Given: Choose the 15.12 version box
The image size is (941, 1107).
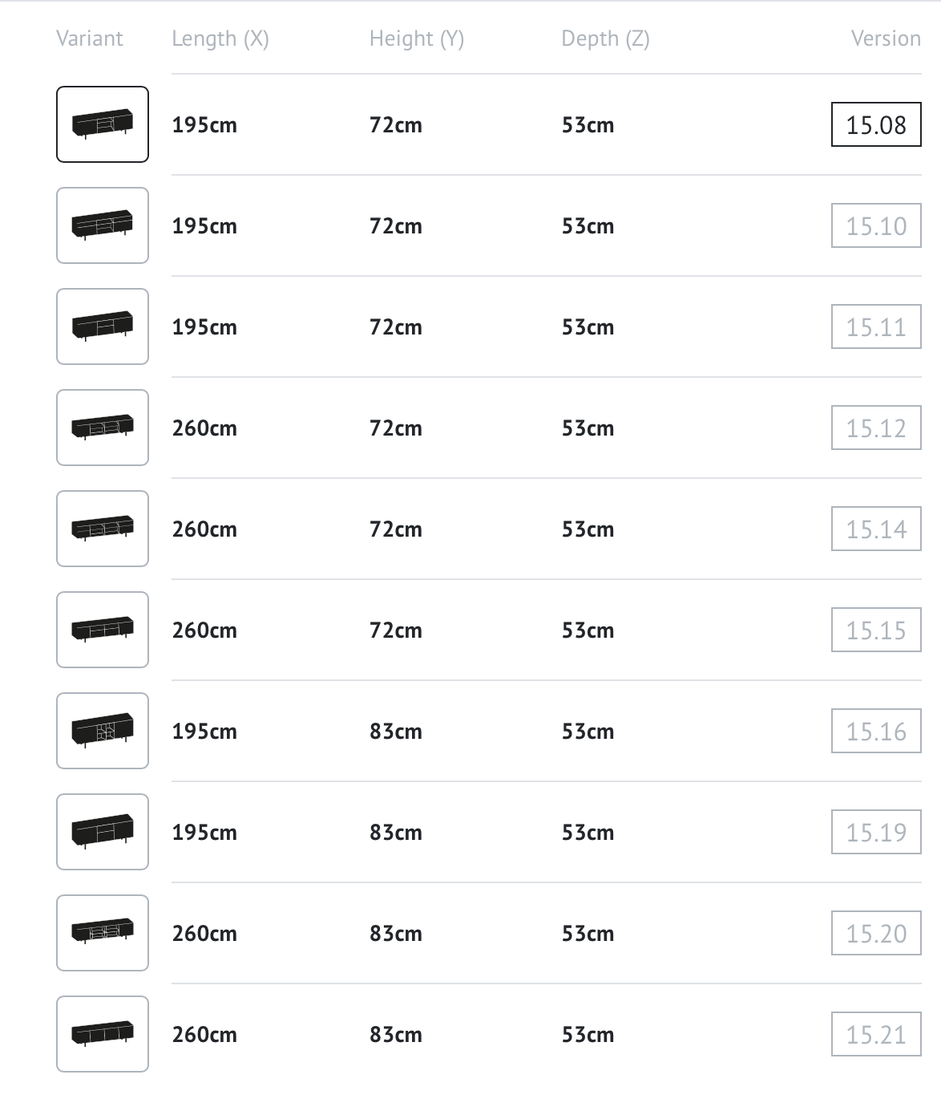Looking at the screenshot, I should [x=876, y=428].
